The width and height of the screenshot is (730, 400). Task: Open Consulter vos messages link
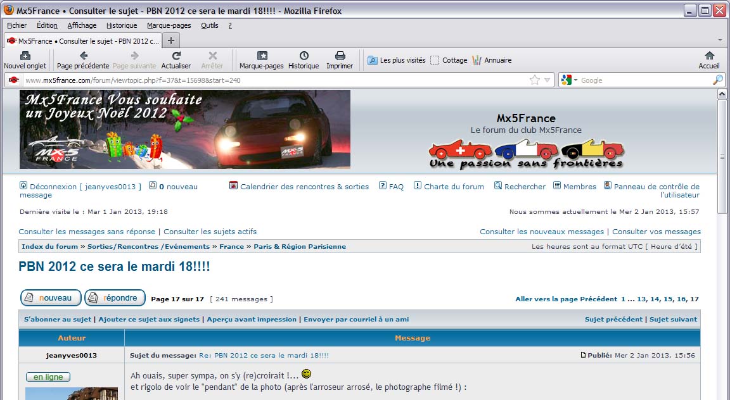tap(656, 232)
